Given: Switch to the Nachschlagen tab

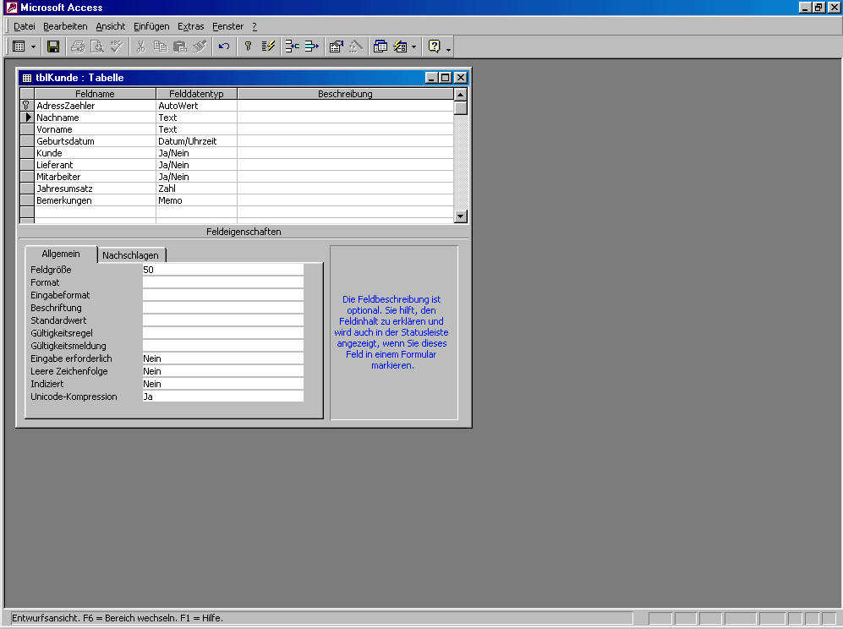Looking at the screenshot, I should point(130,255).
